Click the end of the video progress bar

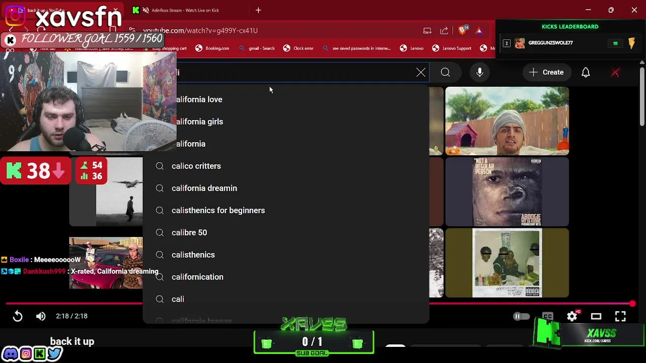point(632,304)
